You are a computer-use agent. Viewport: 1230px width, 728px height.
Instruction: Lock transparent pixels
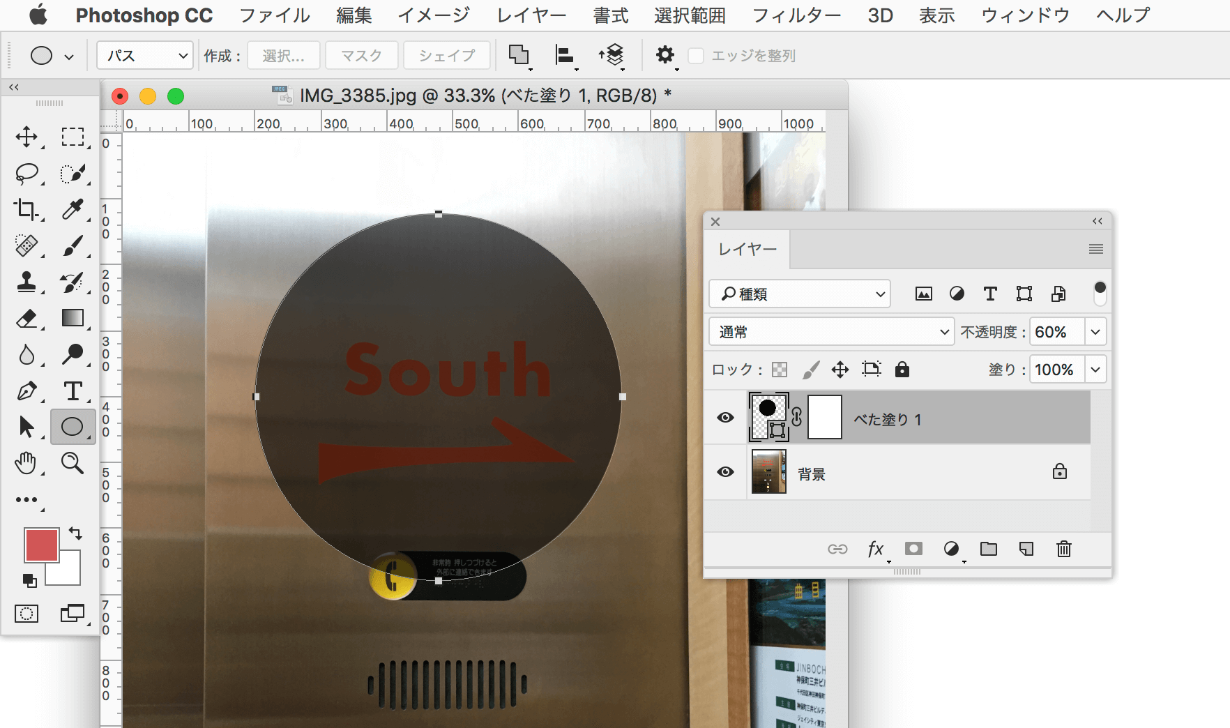[780, 370]
